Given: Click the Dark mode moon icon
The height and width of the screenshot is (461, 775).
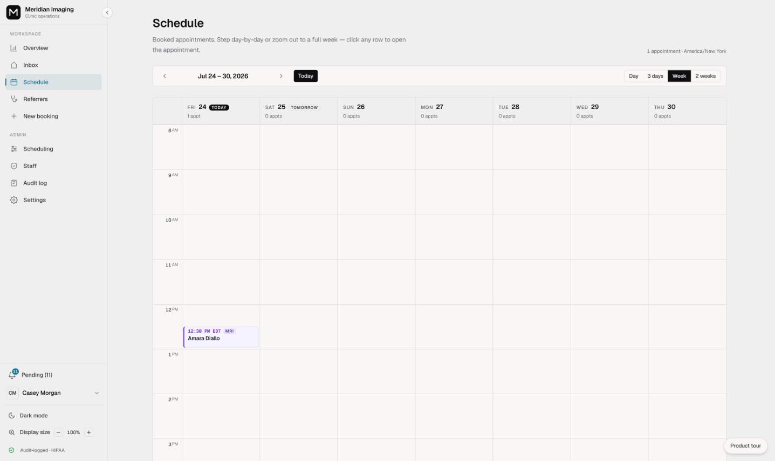Looking at the screenshot, I should pos(12,416).
